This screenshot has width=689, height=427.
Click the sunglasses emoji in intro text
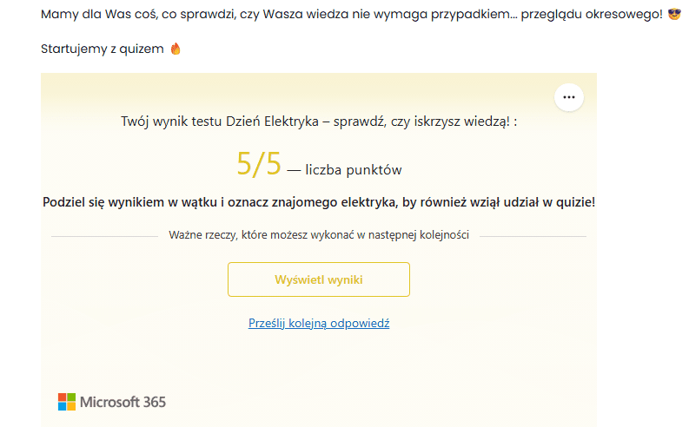coord(674,16)
